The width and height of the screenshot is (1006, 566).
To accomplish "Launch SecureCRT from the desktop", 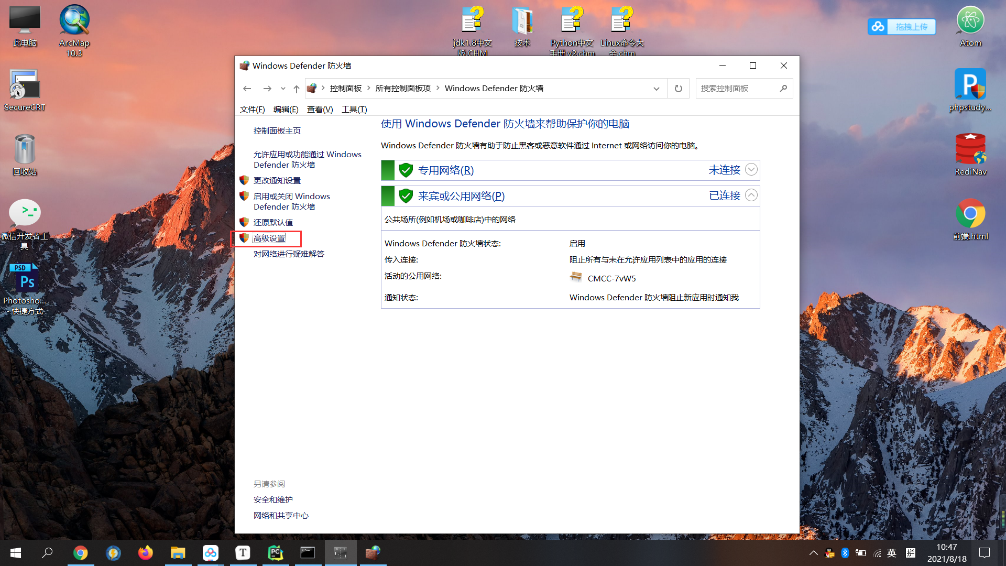I will coord(24,84).
